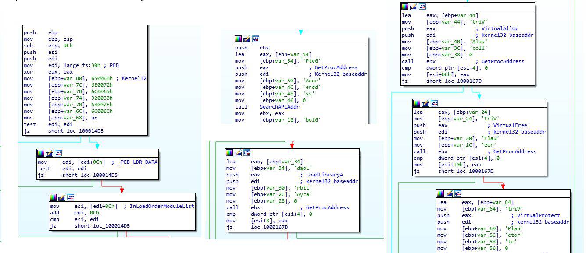
Task: Click the palette icon on the VirtualProtect block
Action: [440, 193]
